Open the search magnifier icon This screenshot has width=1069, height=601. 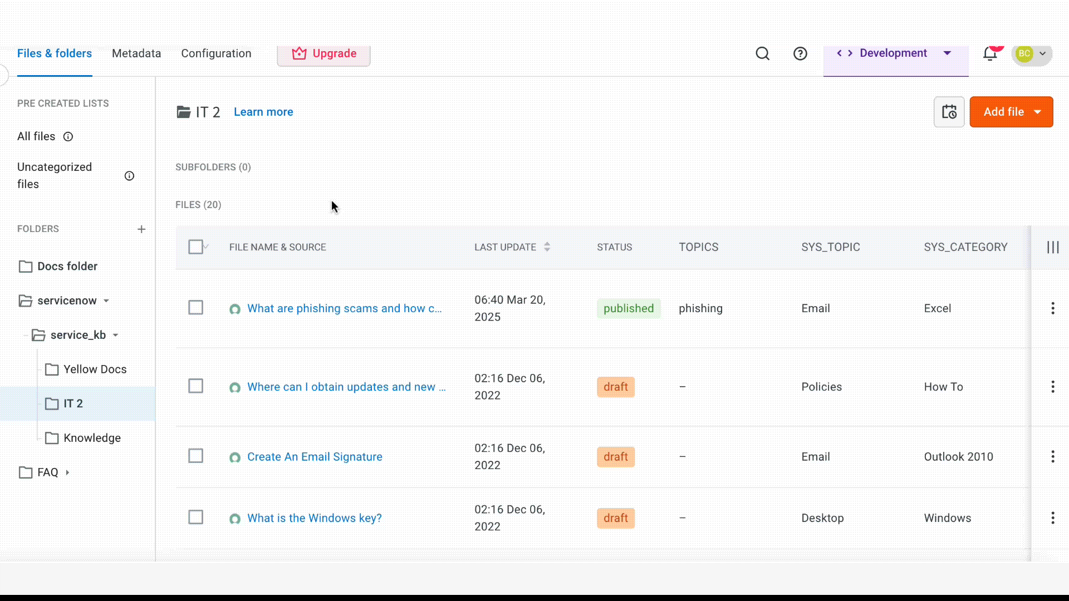[x=762, y=53]
